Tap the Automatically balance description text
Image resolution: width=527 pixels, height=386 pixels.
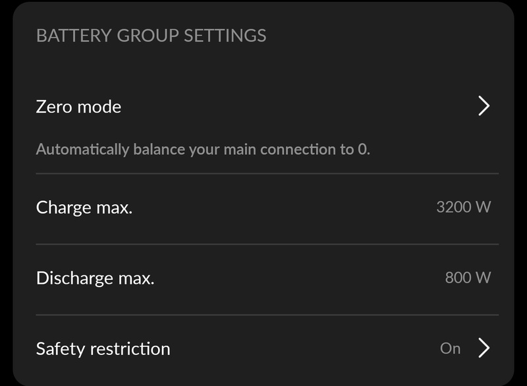coord(203,150)
